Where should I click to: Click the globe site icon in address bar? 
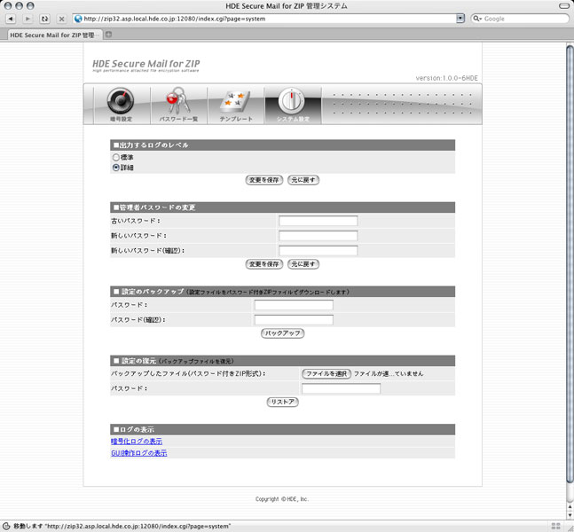coord(78,19)
